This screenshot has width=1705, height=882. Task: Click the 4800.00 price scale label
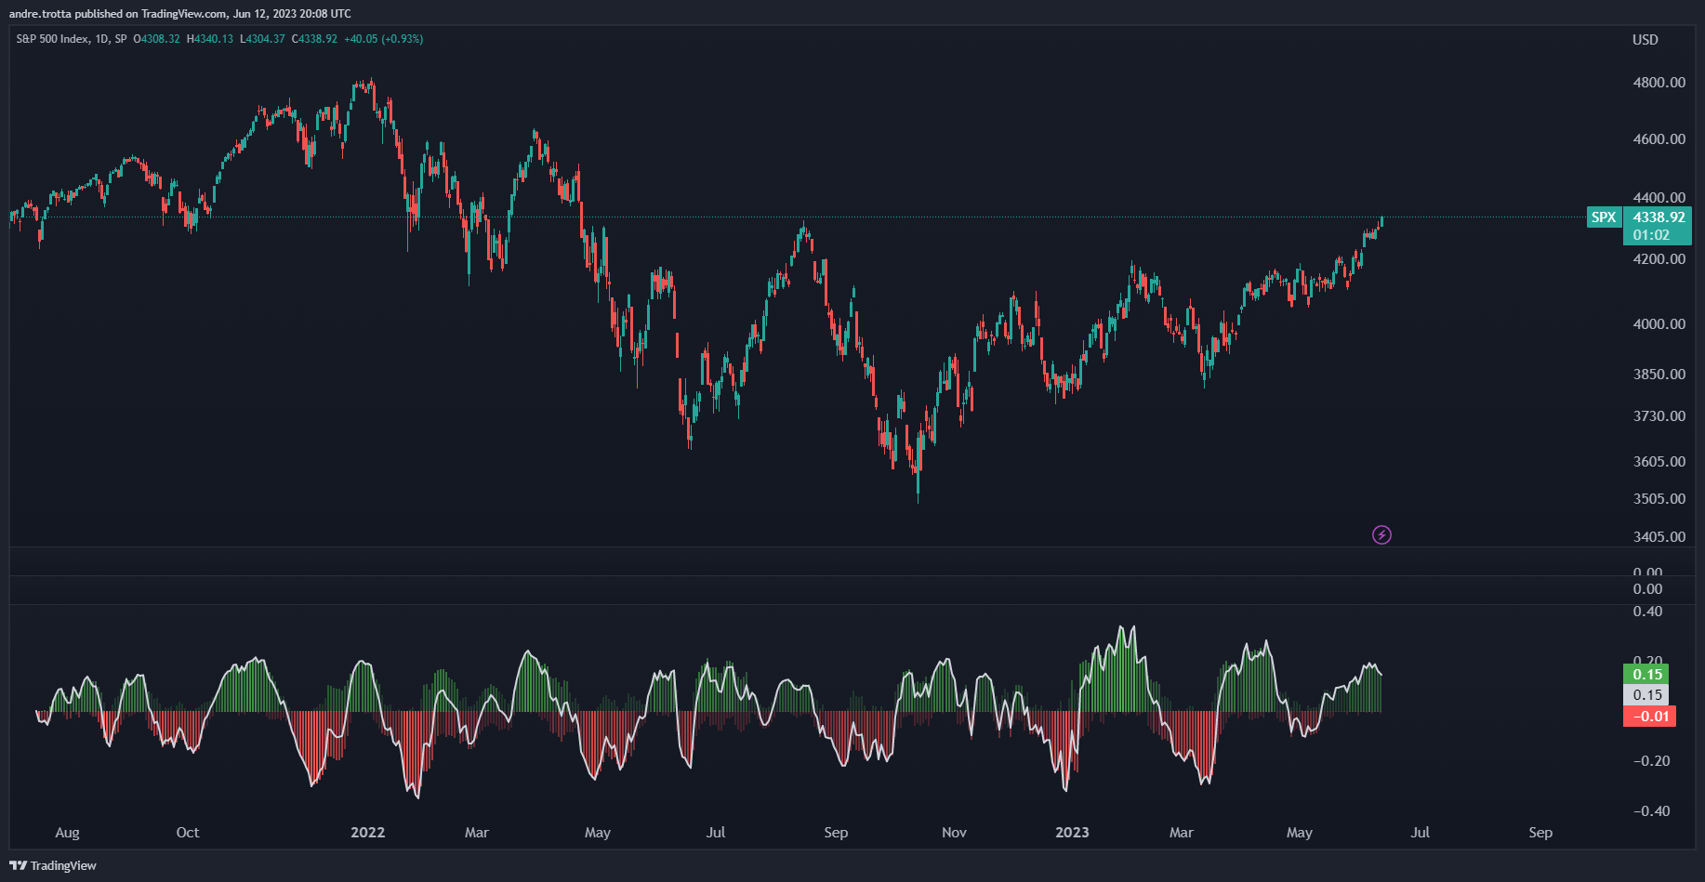click(1659, 82)
